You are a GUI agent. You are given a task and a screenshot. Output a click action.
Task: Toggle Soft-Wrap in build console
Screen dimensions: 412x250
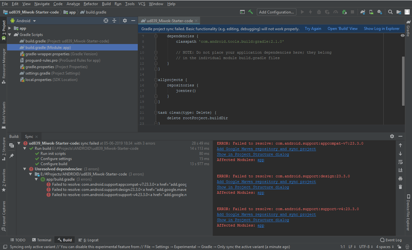[x=400, y=162]
